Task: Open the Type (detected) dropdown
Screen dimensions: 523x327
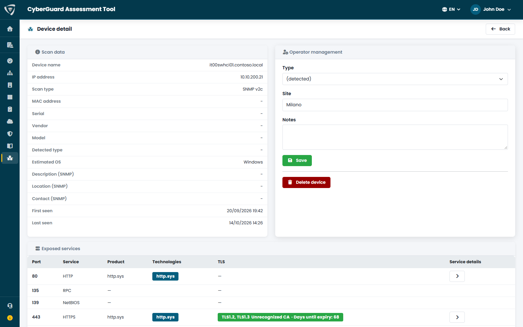Action: click(x=395, y=79)
